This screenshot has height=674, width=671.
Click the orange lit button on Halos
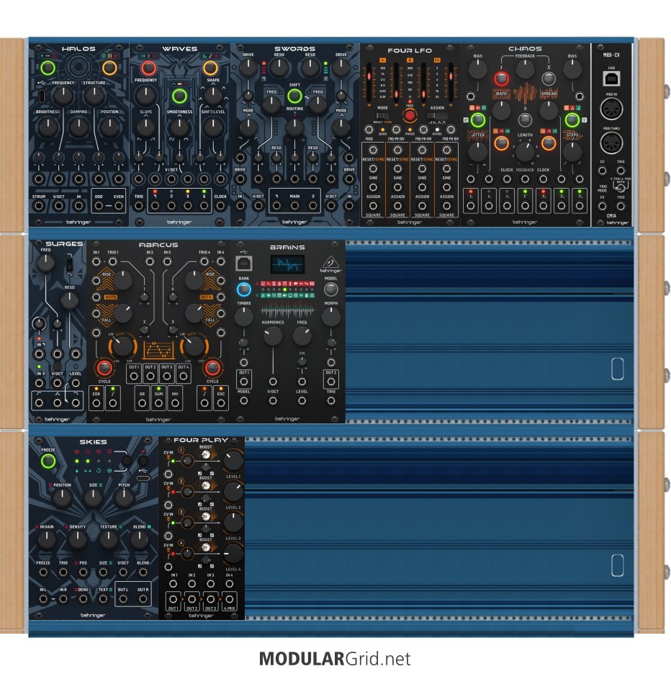109,68
